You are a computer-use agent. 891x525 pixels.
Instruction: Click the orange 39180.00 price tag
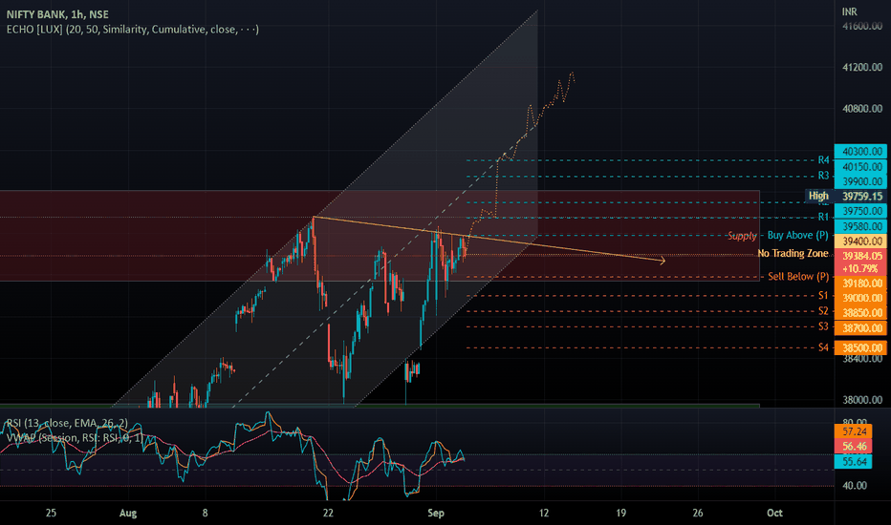[x=860, y=283]
